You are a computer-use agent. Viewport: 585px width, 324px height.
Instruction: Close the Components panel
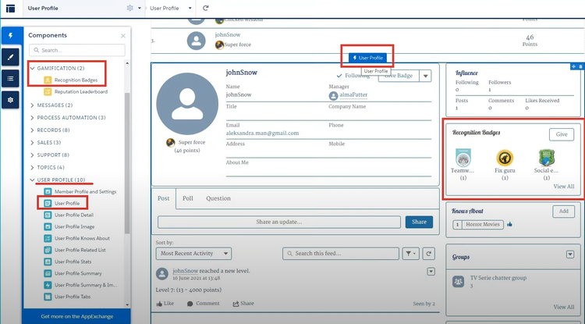click(123, 36)
